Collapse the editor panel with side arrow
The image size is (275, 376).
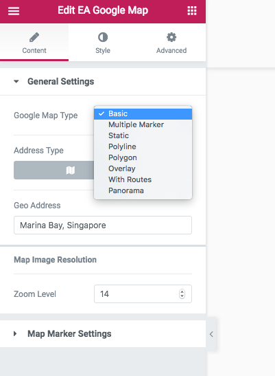211,334
